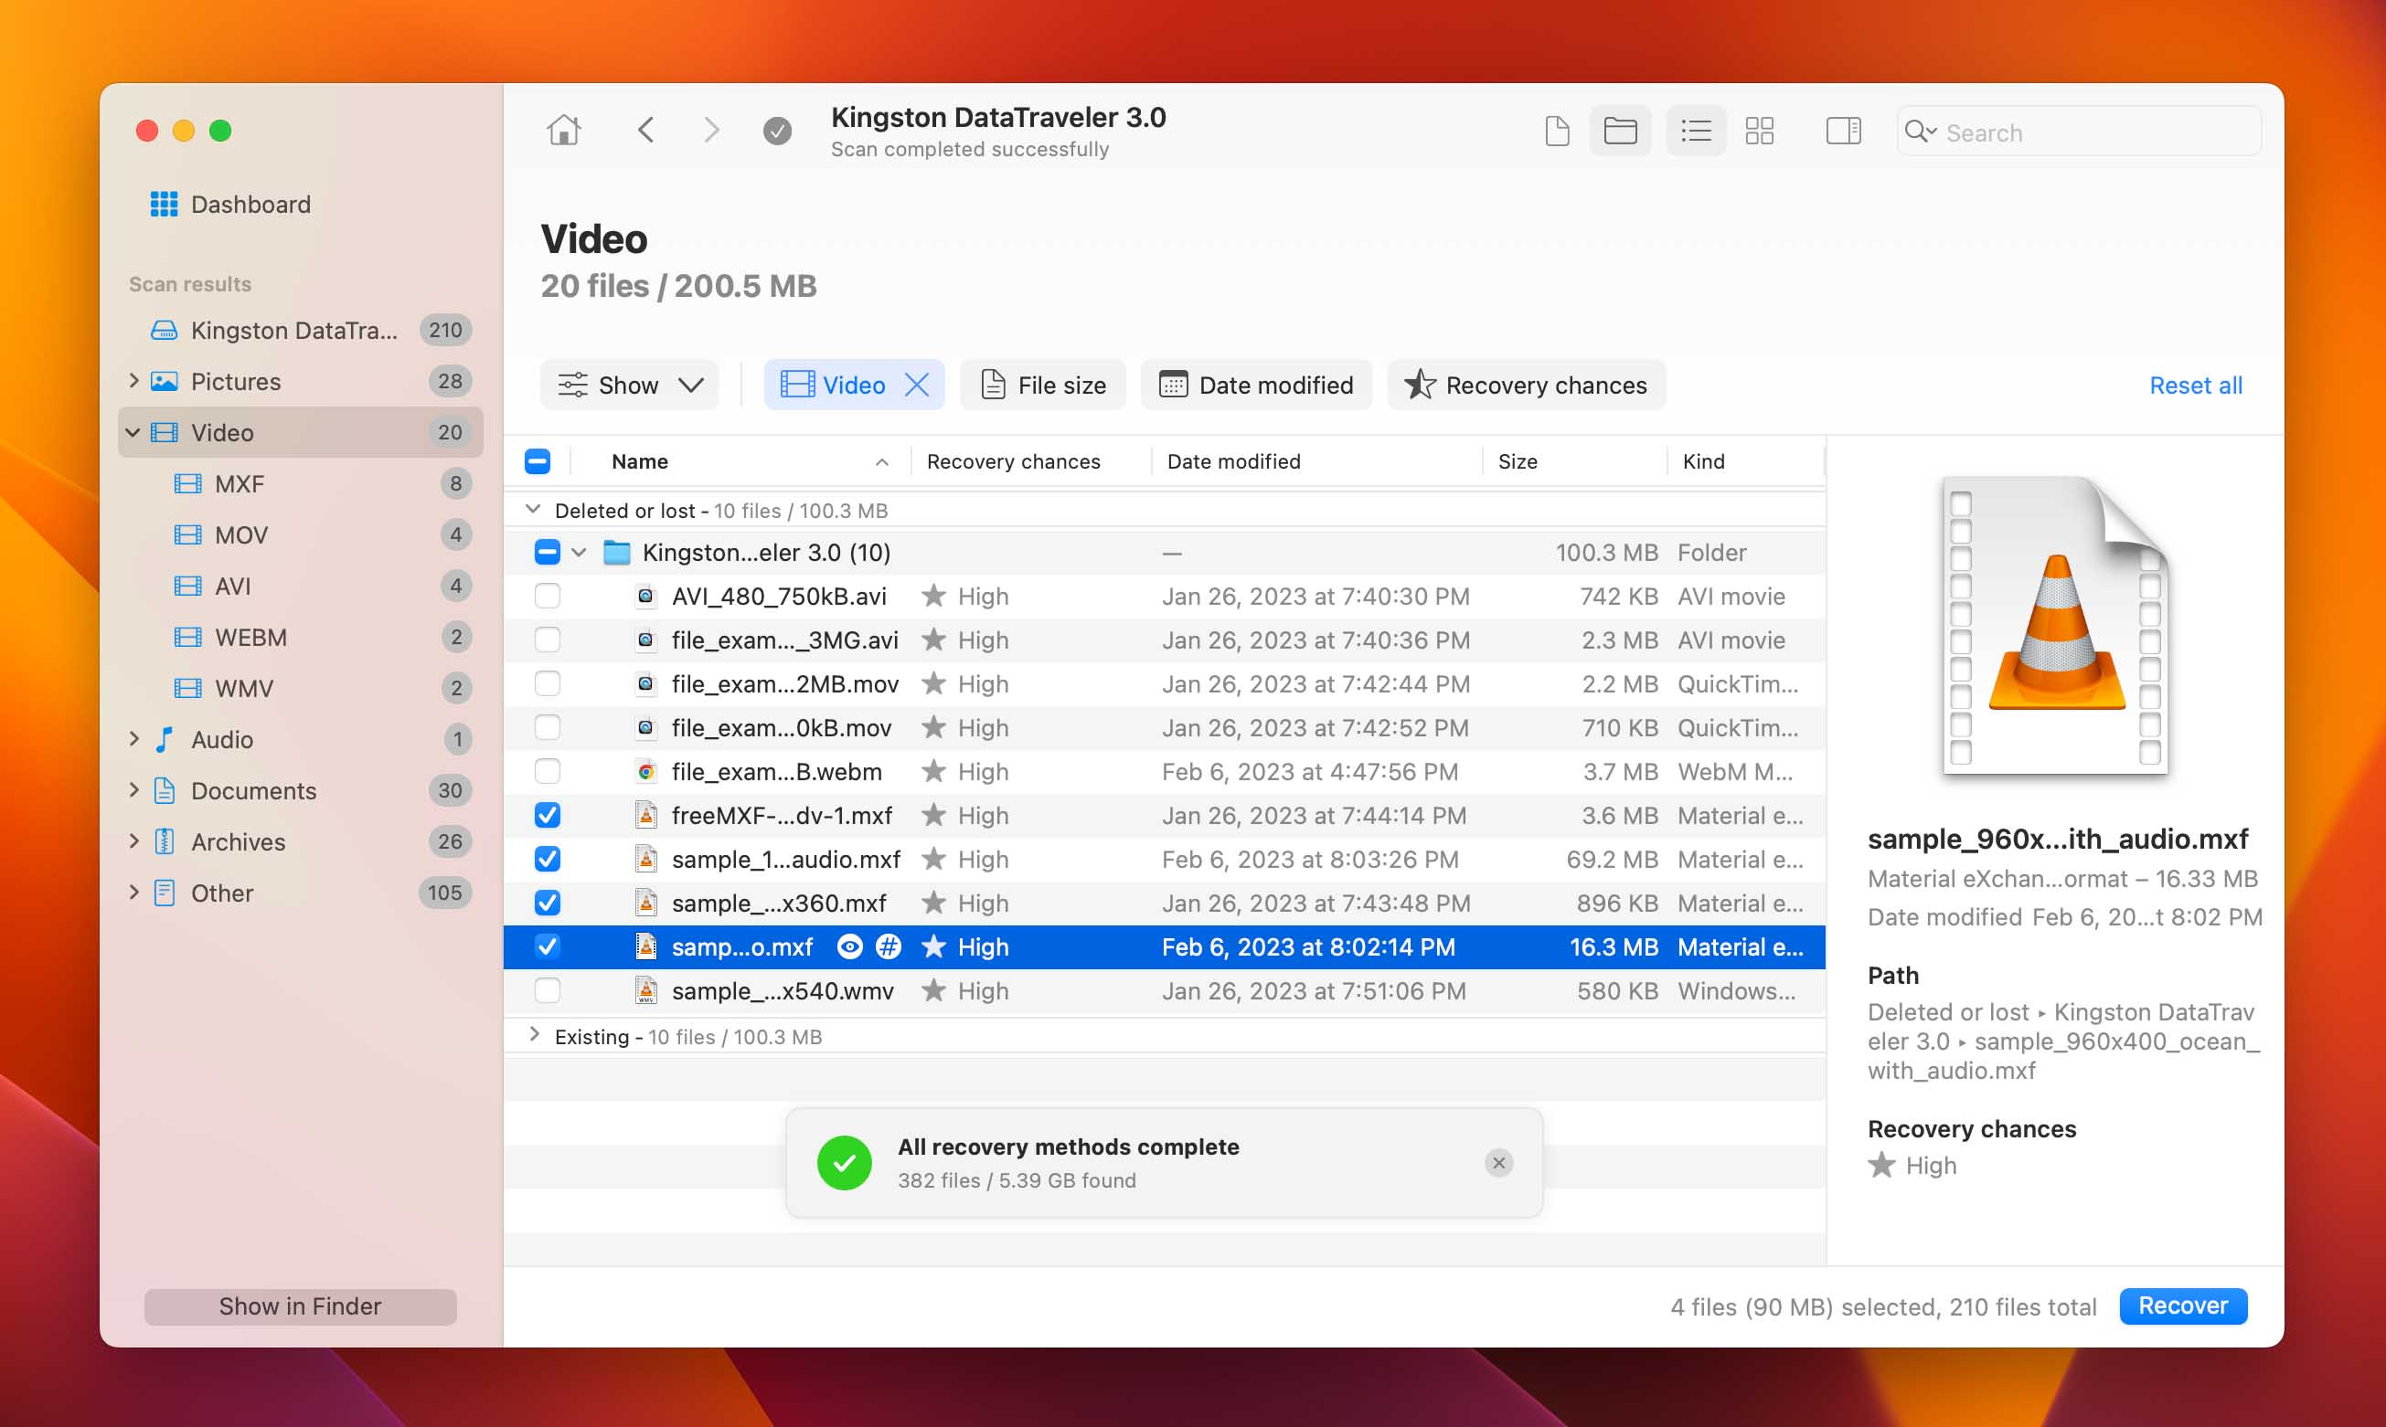This screenshot has height=1427, width=2386.
Task: Select WMV subcategory in sidebar
Action: tap(300, 688)
